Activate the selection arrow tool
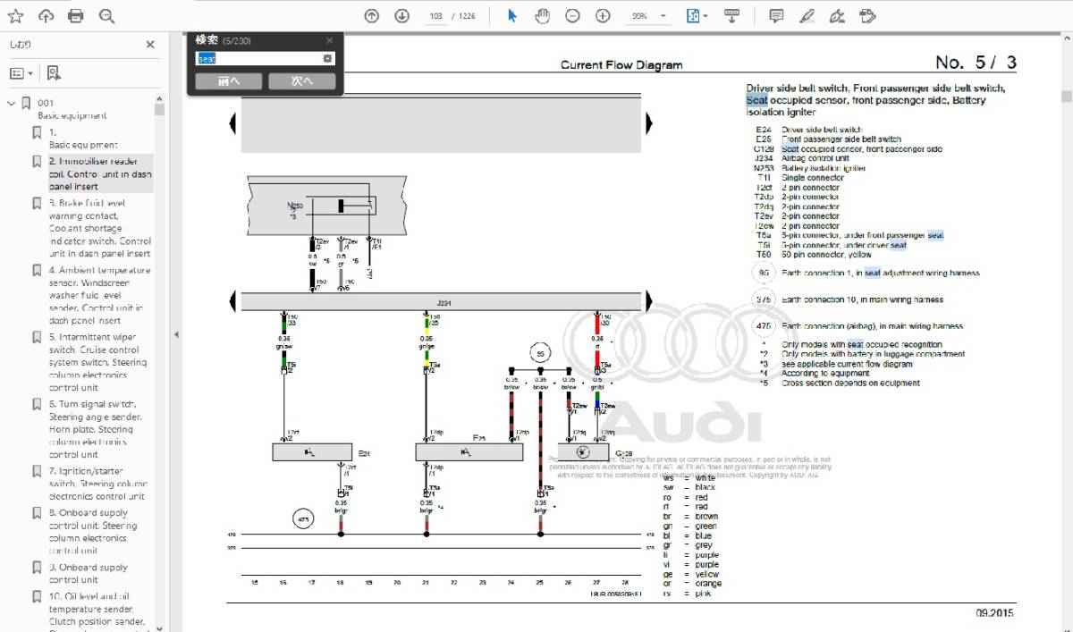Viewport: 1073px width, 632px height. 512,16
